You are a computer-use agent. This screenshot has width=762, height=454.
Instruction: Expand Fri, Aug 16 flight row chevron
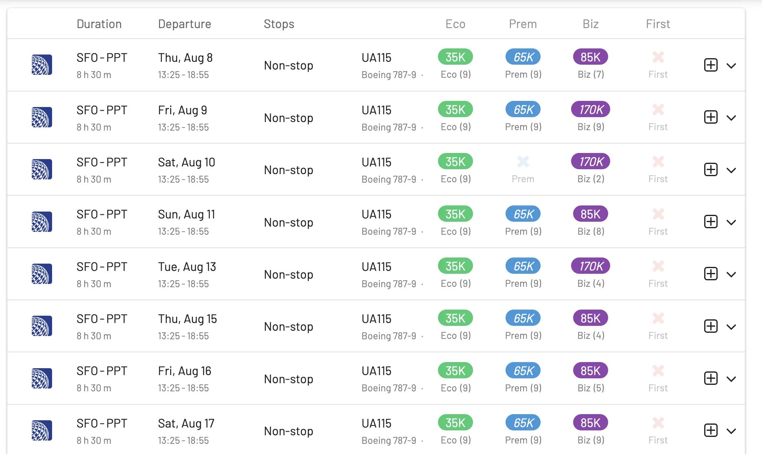(731, 379)
